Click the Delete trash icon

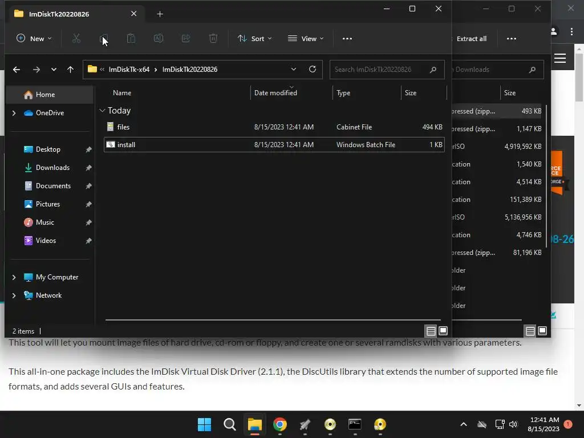pyautogui.click(x=213, y=38)
